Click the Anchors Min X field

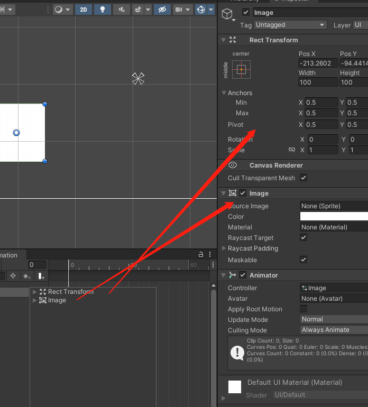pos(321,102)
